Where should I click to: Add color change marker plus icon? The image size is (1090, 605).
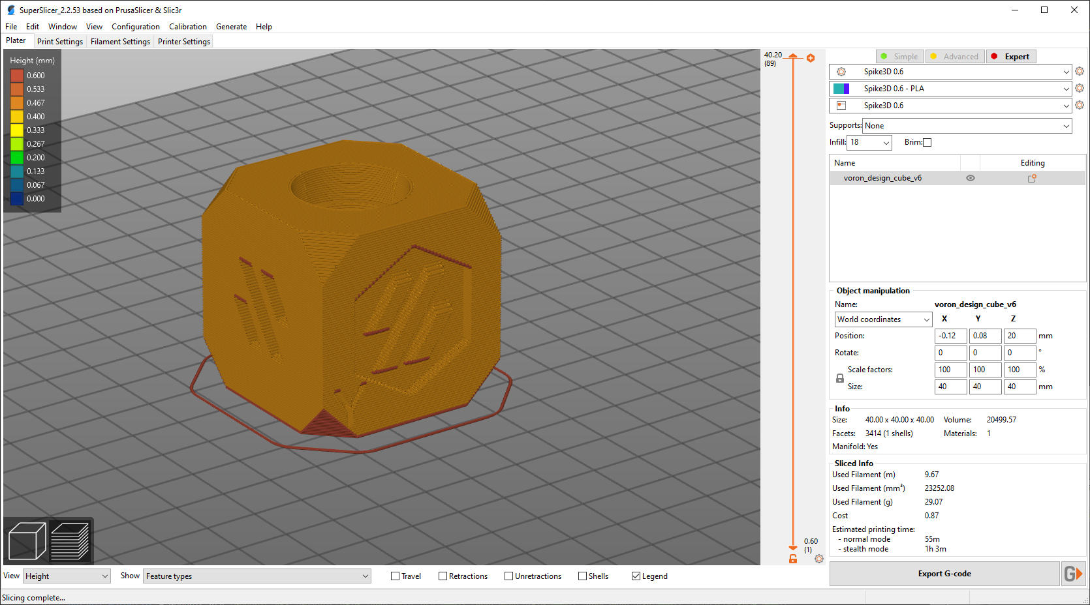click(811, 58)
